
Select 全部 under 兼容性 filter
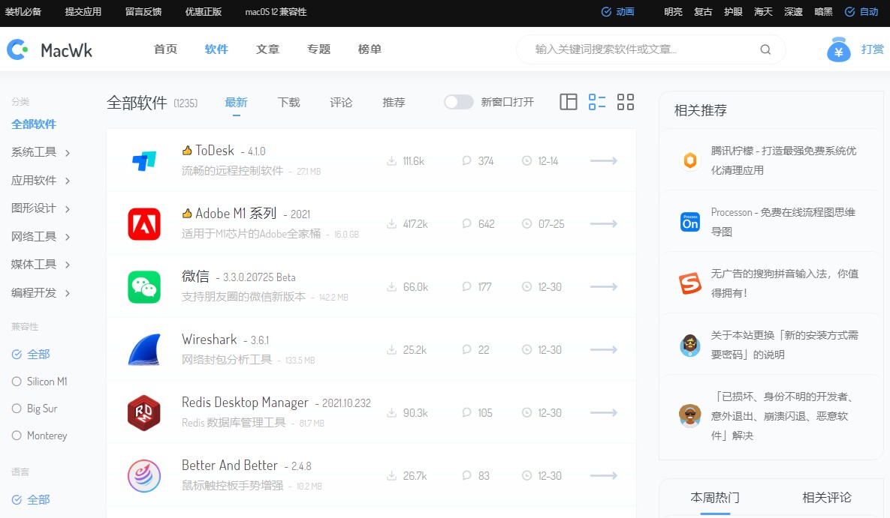point(31,355)
